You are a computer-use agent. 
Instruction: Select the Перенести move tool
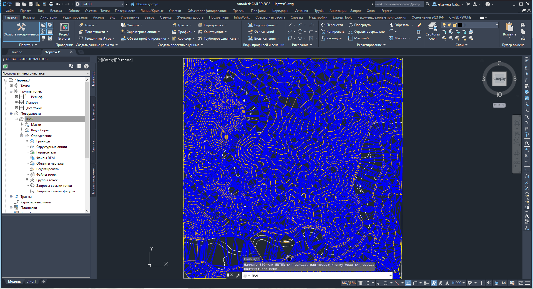pyautogui.click(x=332, y=25)
